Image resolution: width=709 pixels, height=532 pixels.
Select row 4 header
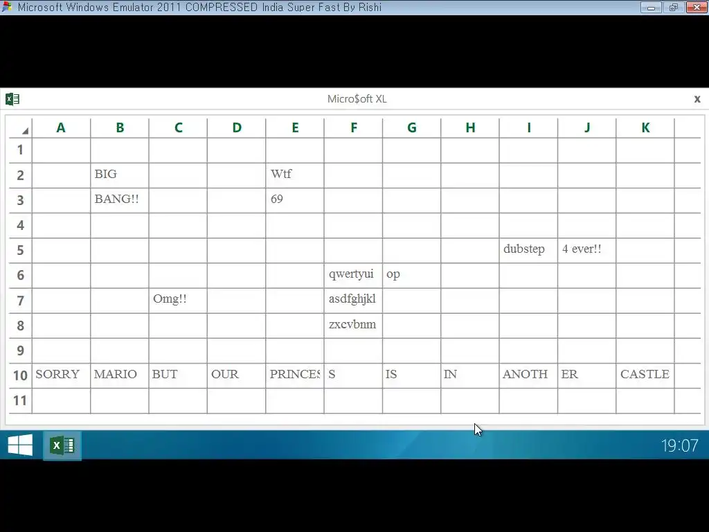[x=20, y=225]
